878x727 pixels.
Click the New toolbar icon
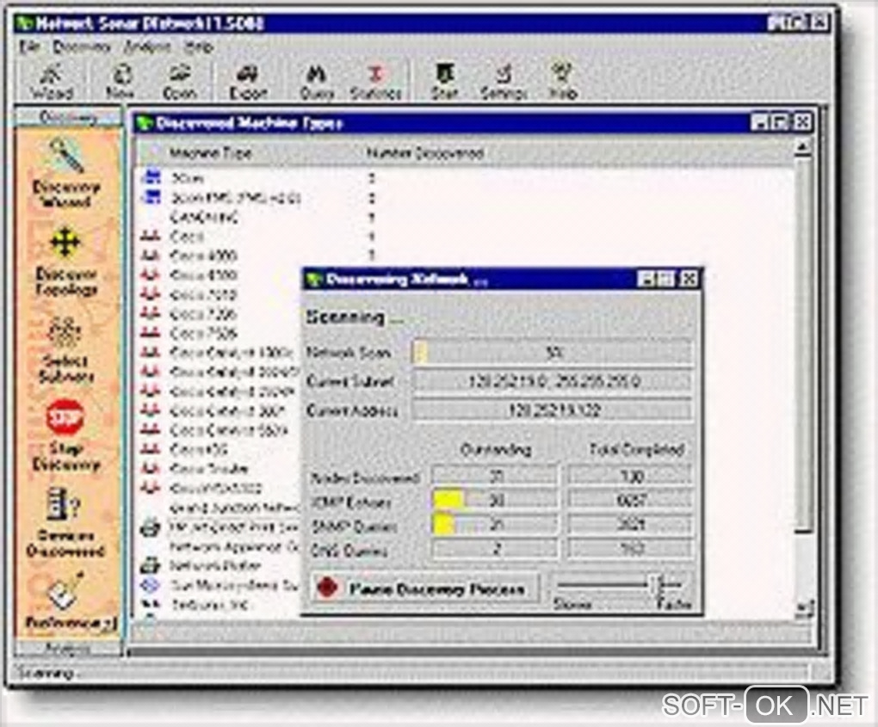[121, 82]
